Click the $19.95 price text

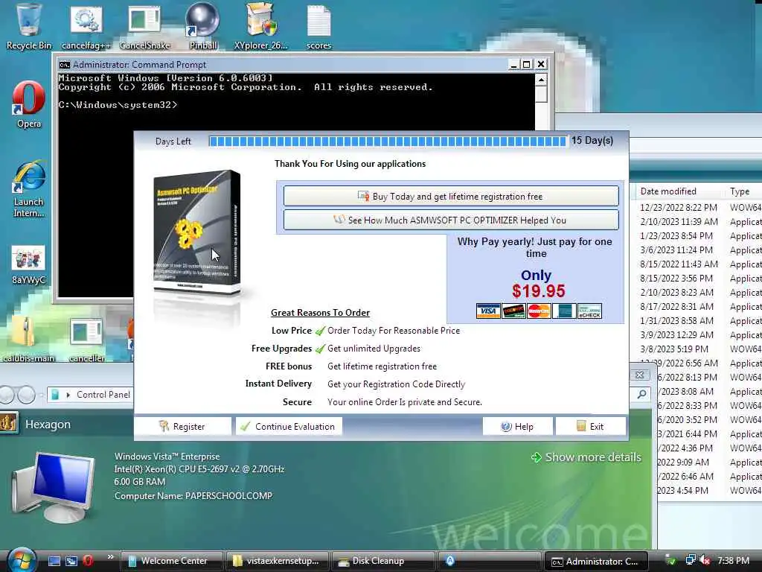[539, 291]
